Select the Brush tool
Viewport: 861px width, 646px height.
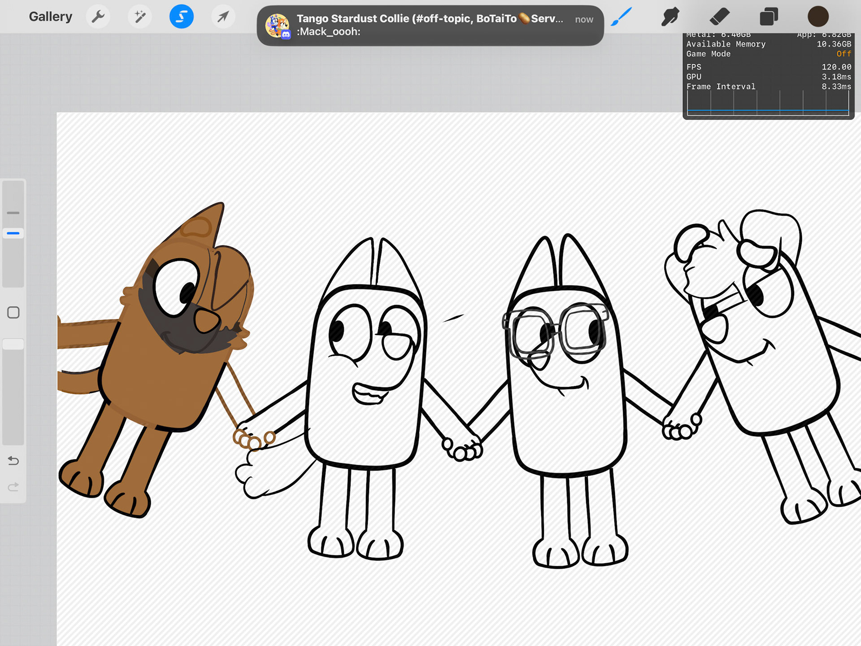click(x=622, y=17)
